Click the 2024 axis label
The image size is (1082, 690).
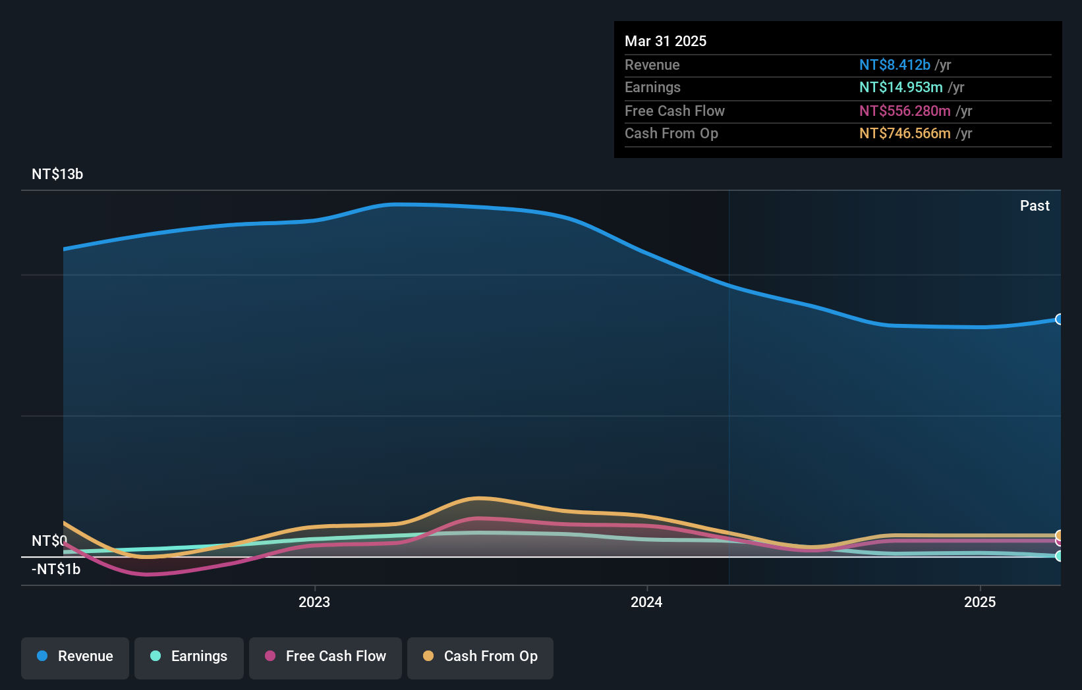646,602
